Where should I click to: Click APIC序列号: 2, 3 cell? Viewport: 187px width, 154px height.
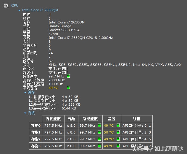137,132
